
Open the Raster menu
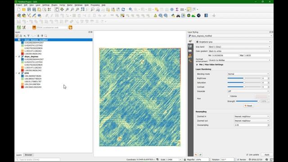pos(70,5)
